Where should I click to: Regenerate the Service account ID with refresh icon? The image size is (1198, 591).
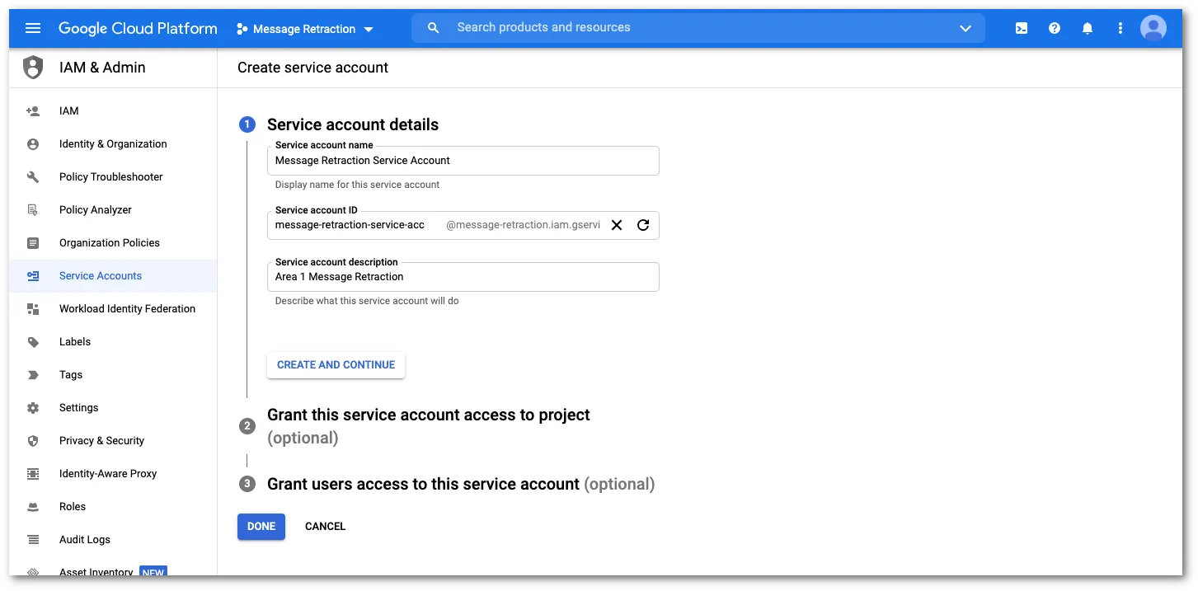(x=643, y=224)
